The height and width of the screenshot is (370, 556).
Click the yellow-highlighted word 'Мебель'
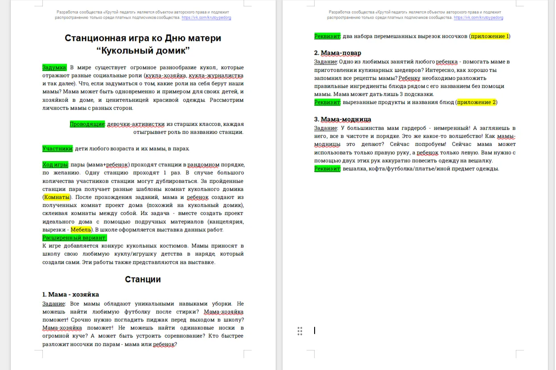coord(81,230)
